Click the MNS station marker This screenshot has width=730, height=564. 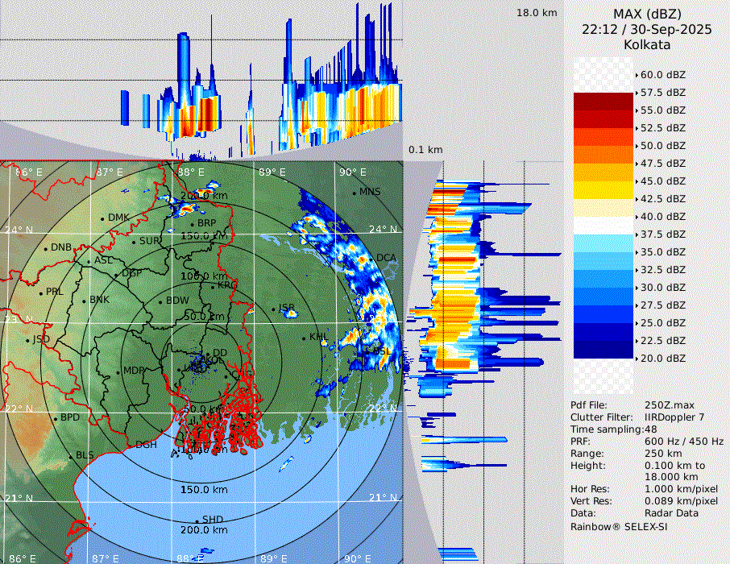coord(354,193)
